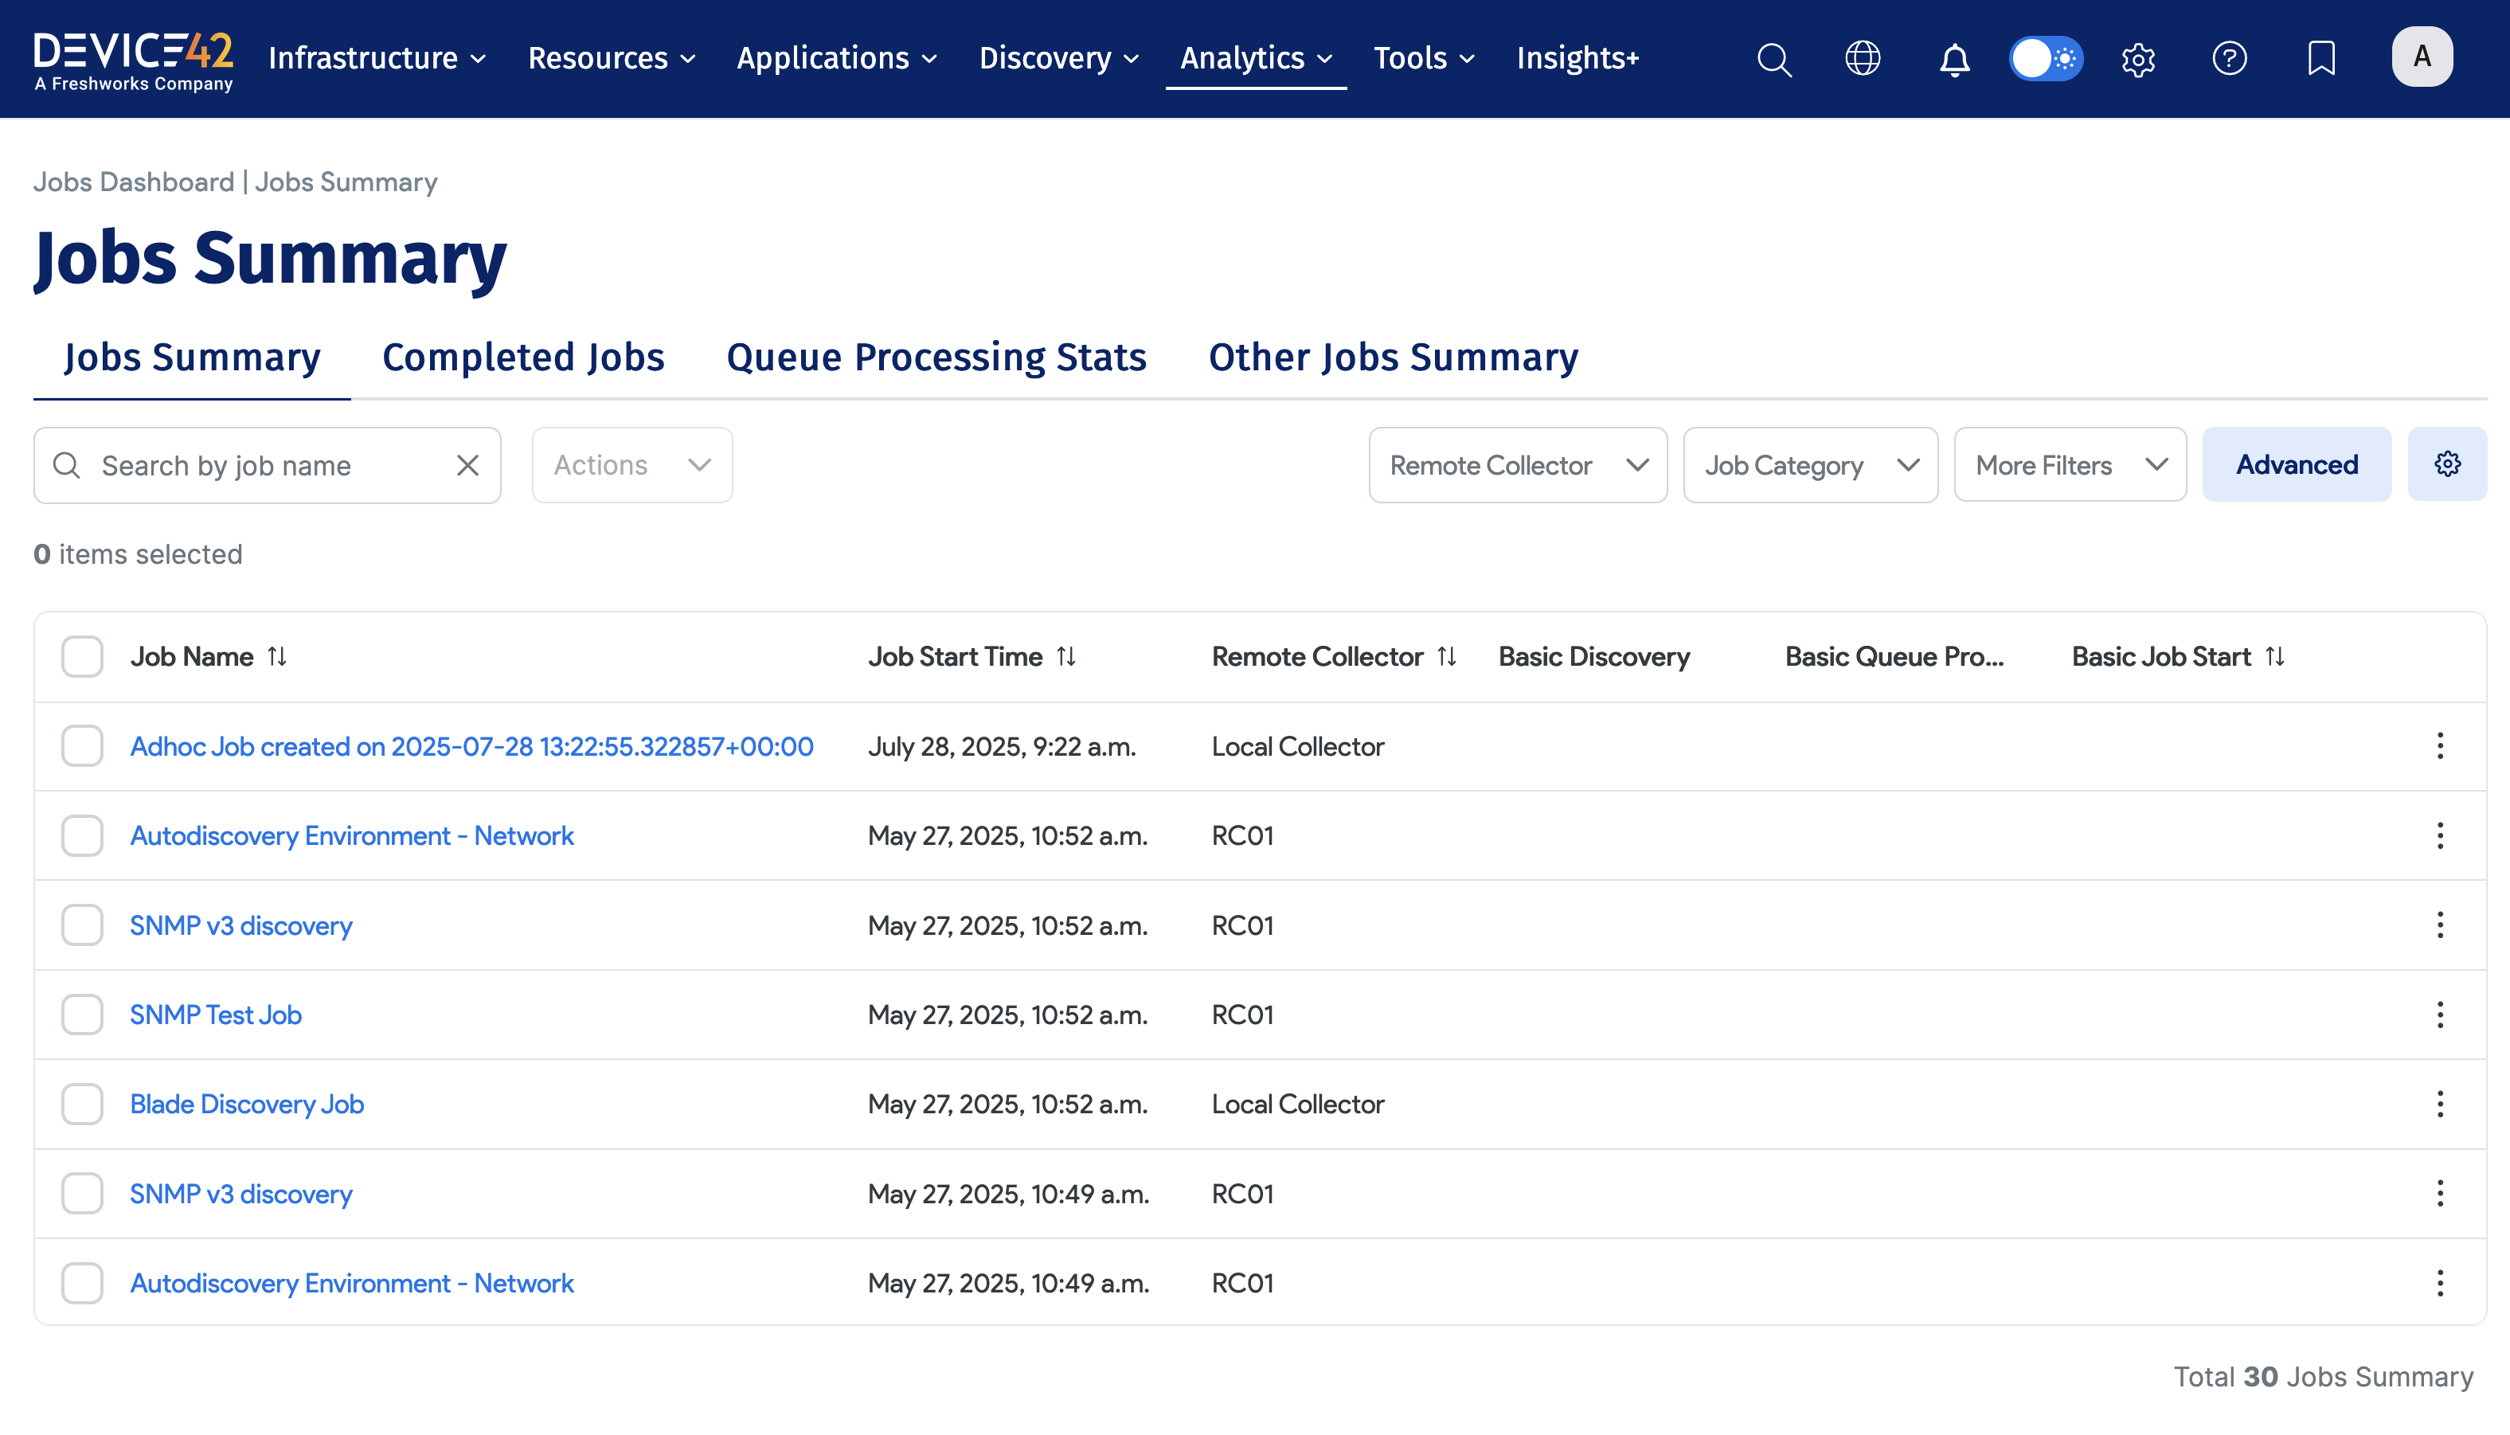Screen dimensions: 2510x1435
Task: Click 'July 28, 2025, 9:22 a.m.' cell
Action: point(1001,746)
